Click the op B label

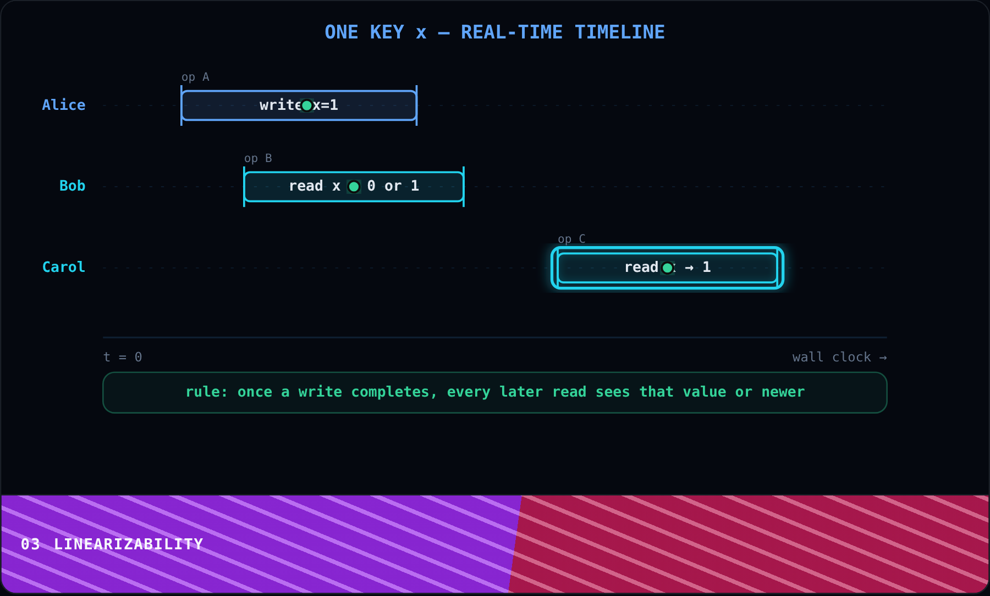pyautogui.click(x=258, y=158)
